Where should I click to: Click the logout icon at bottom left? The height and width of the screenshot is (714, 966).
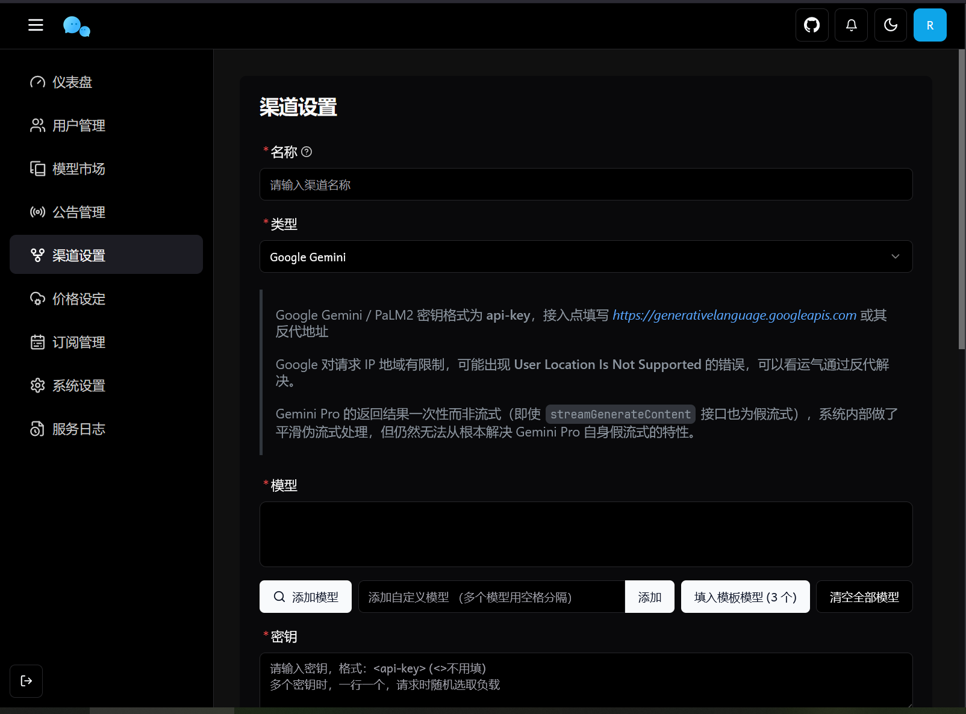26,681
